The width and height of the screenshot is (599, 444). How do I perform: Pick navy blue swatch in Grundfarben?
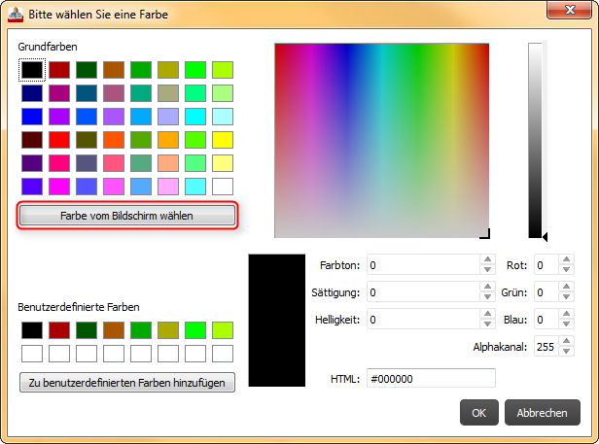pos(32,93)
